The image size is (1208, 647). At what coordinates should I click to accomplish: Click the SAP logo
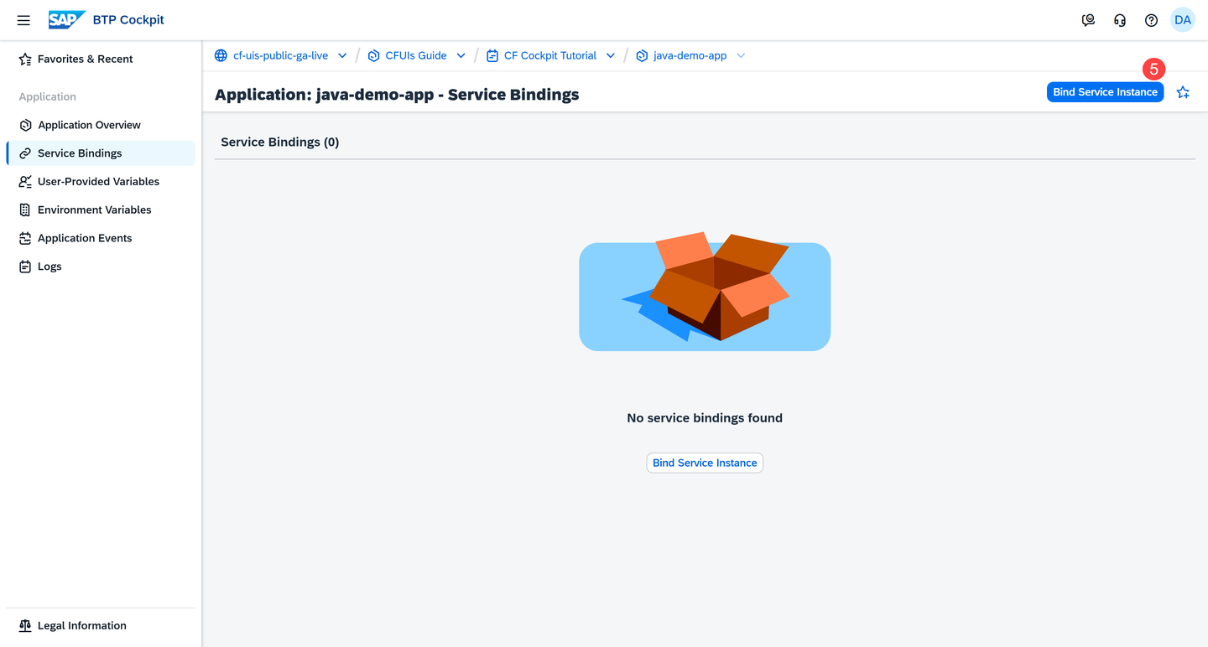point(66,19)
